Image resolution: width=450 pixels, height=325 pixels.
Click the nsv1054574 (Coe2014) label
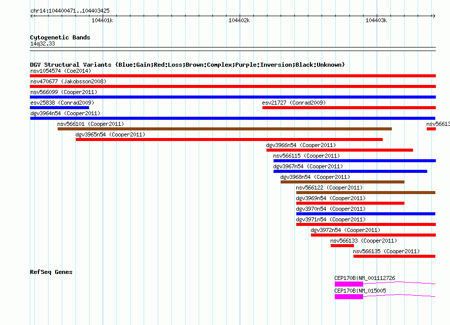coord(61,71)
